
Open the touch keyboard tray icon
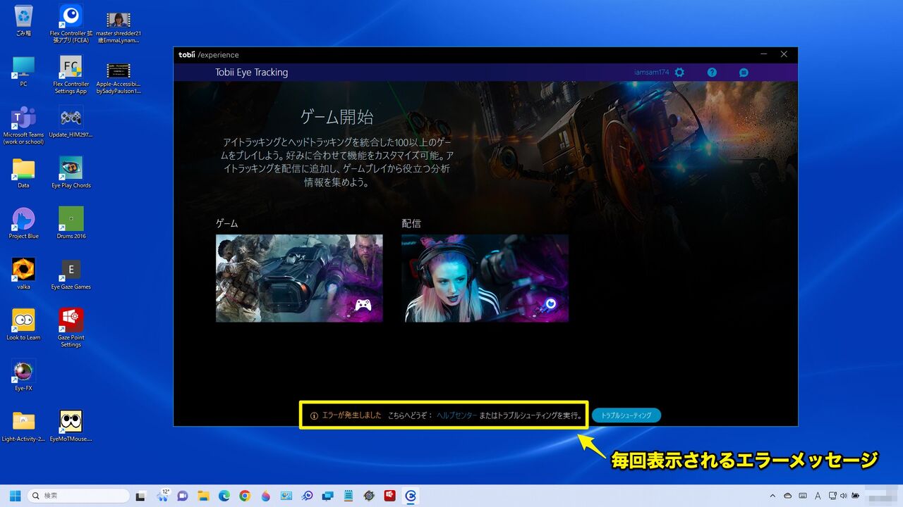pos(804,496)
